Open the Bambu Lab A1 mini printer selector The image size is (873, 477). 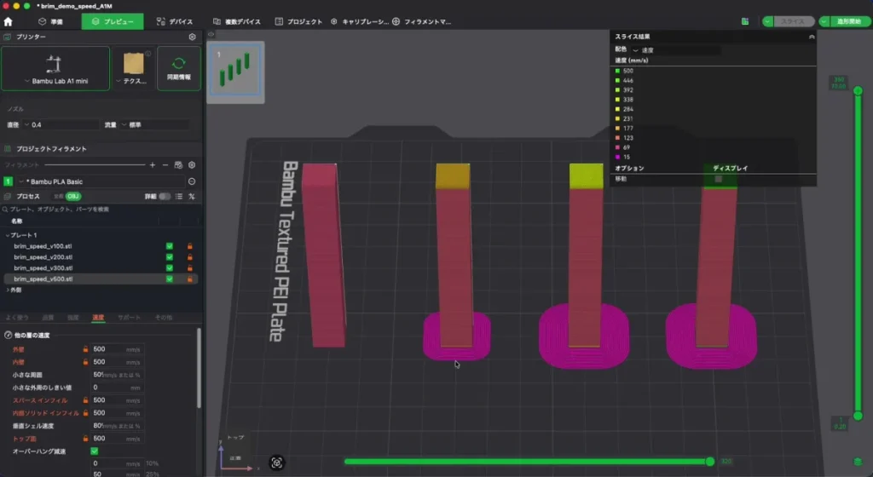55,68
